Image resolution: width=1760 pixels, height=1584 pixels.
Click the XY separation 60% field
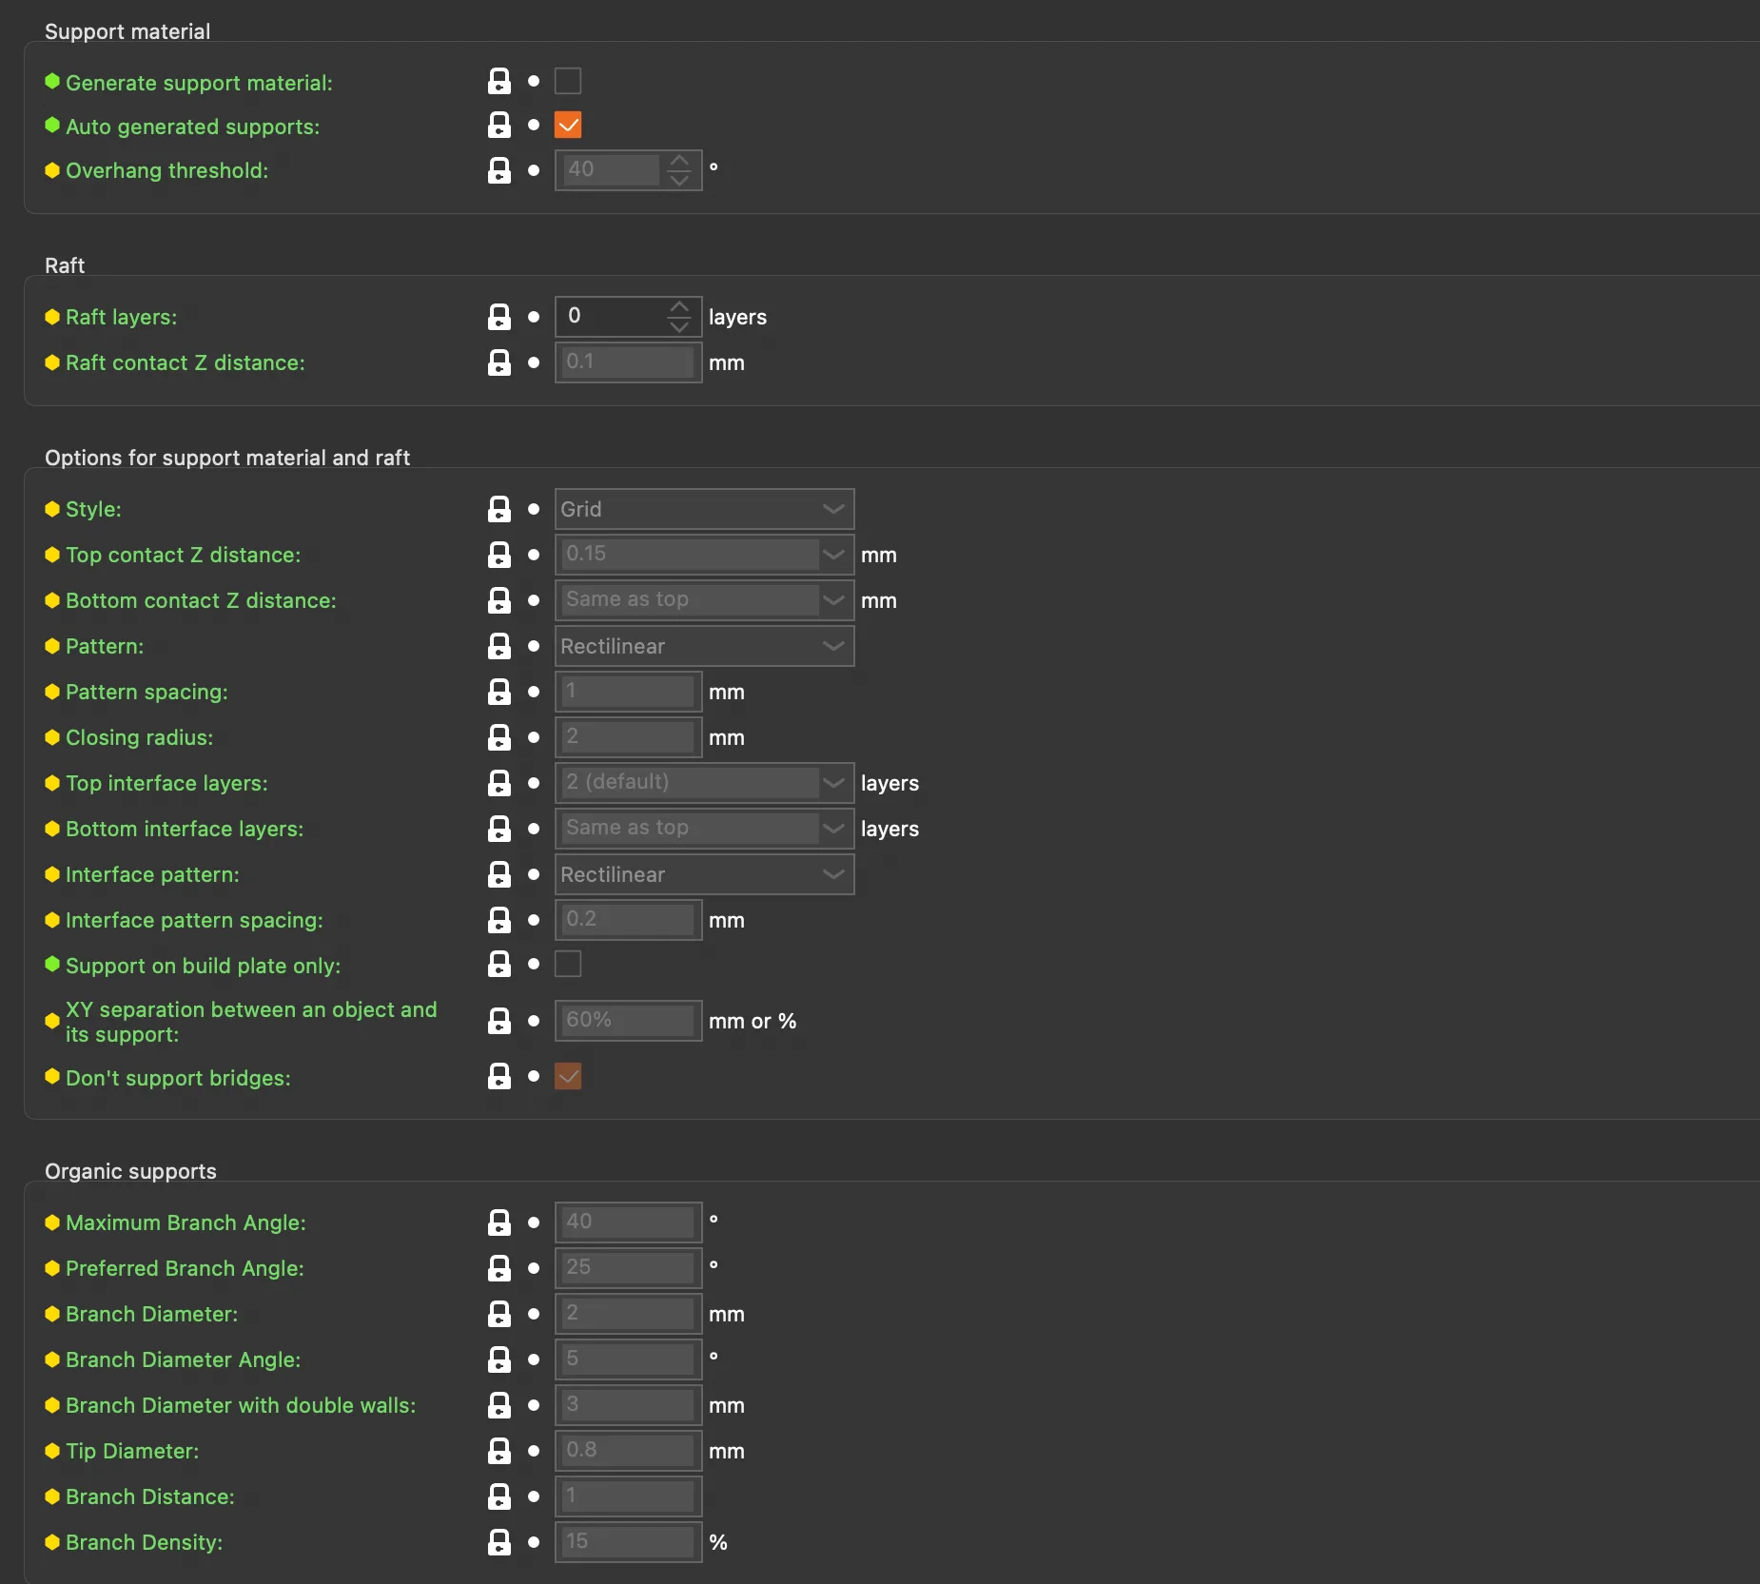pyautogui.click(x=628, y=1021)
